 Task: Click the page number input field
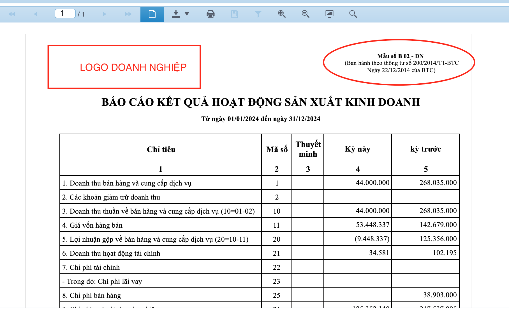point(65,13)
